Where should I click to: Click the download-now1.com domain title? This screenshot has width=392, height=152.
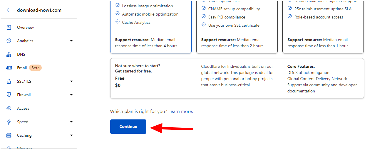coord(39,10)
